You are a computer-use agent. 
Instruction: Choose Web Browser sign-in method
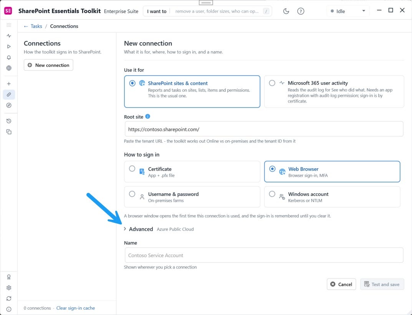(x=332, y=172)
